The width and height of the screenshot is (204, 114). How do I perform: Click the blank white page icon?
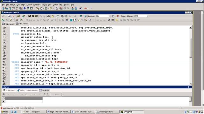(75, 20)
